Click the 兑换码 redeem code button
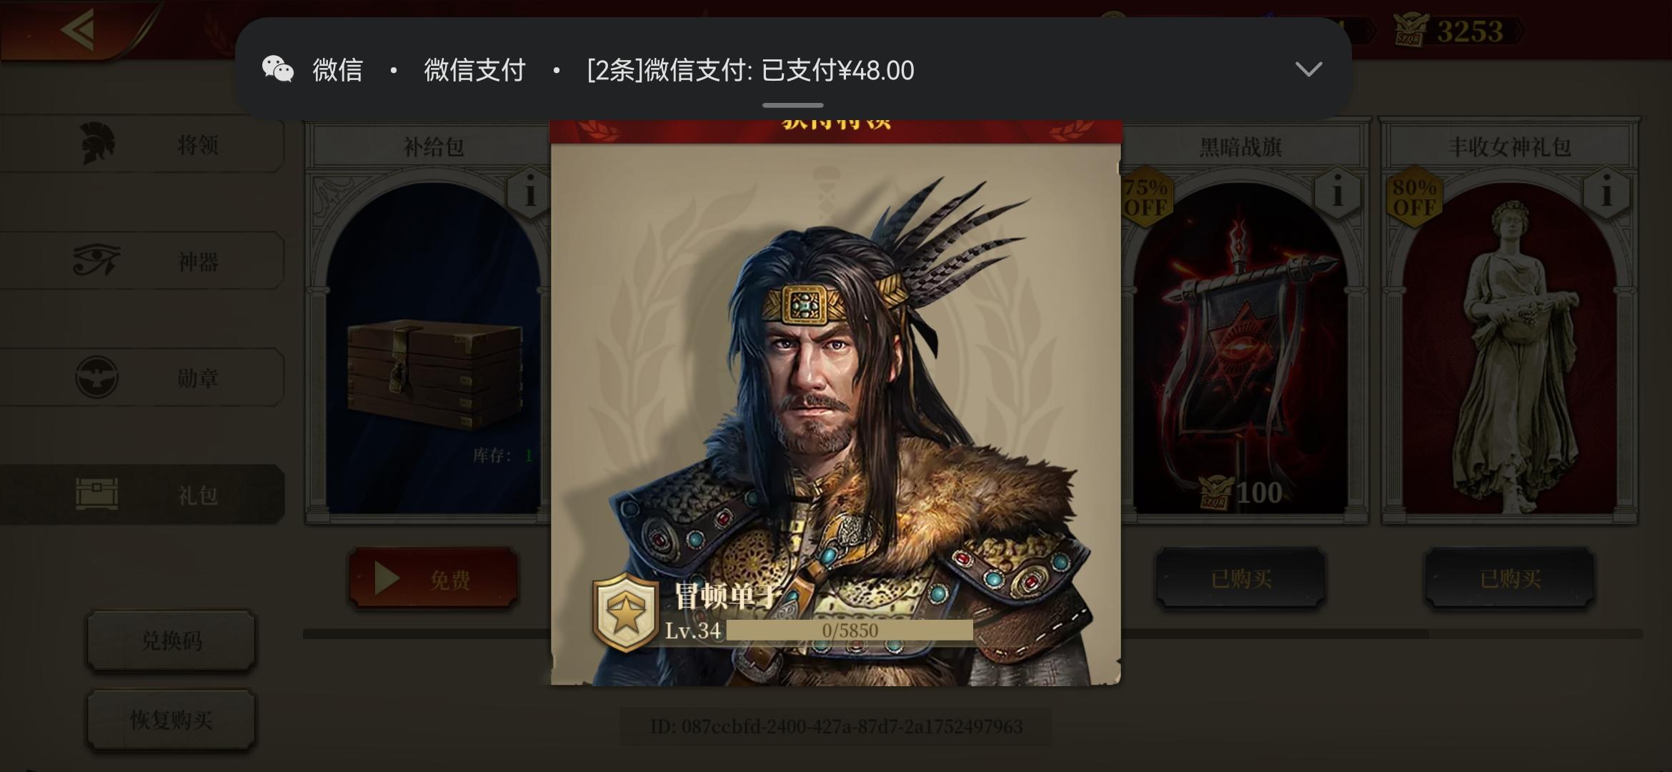The width and height of the screenshot is (1672, 772). (x=171, y=640)
